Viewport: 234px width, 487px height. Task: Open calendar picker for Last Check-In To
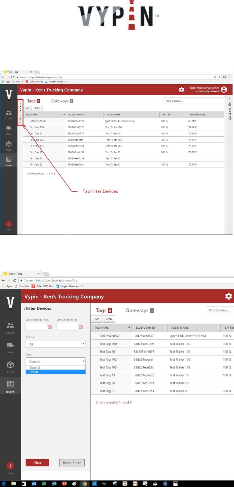coord(81,327)
